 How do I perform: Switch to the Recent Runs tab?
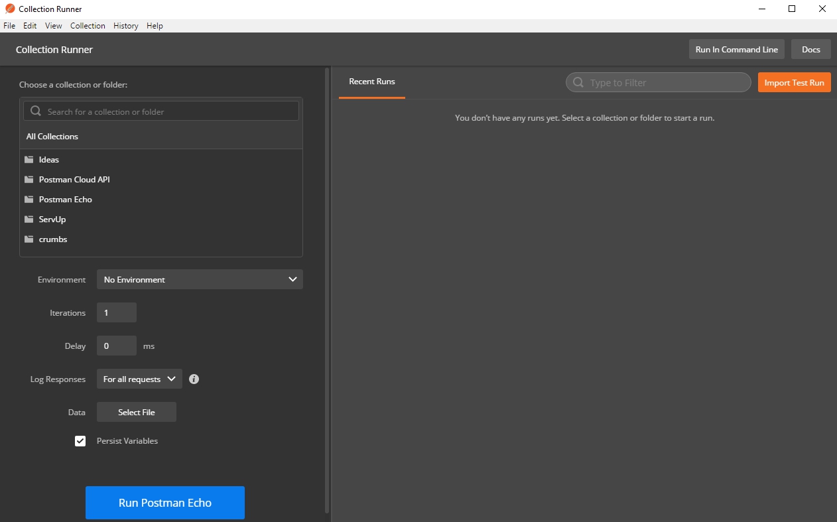point(371,82)
